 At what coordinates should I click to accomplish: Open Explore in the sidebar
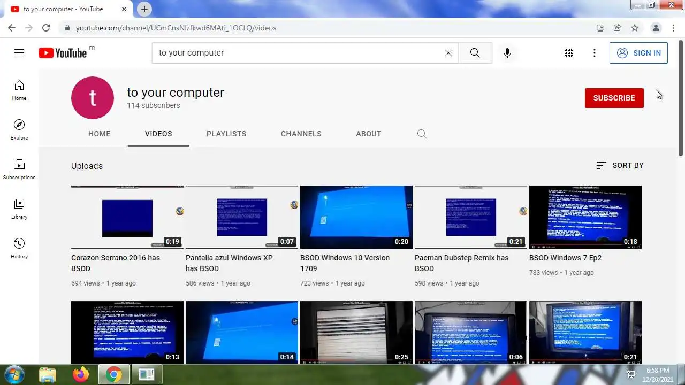point(19,130)
